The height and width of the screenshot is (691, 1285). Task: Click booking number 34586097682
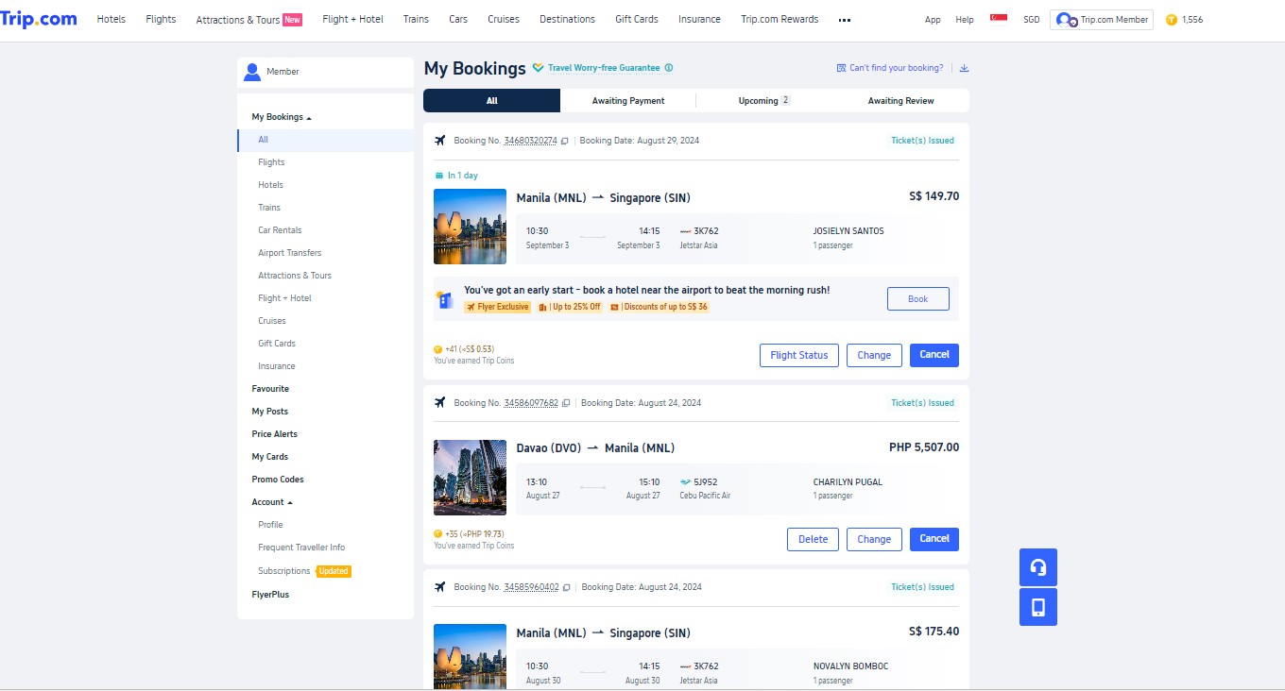531,403
